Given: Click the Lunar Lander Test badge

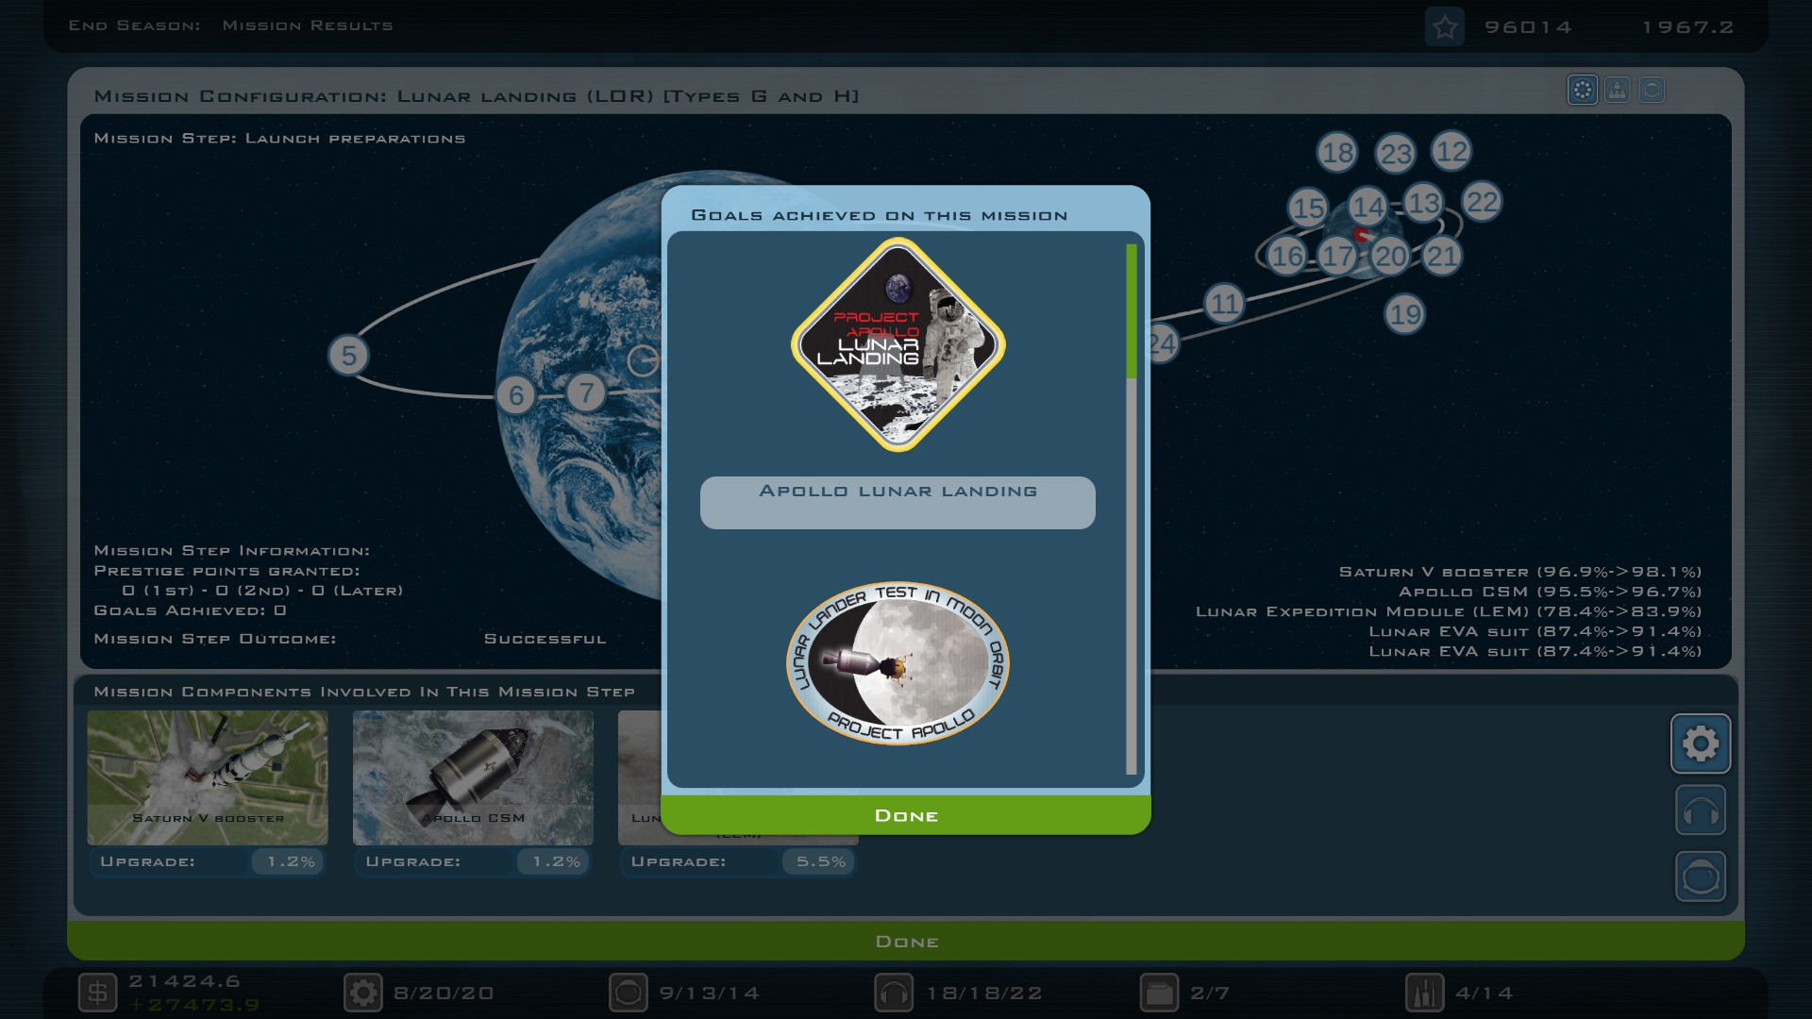Looking at the screenshot, I should point(898,663).
